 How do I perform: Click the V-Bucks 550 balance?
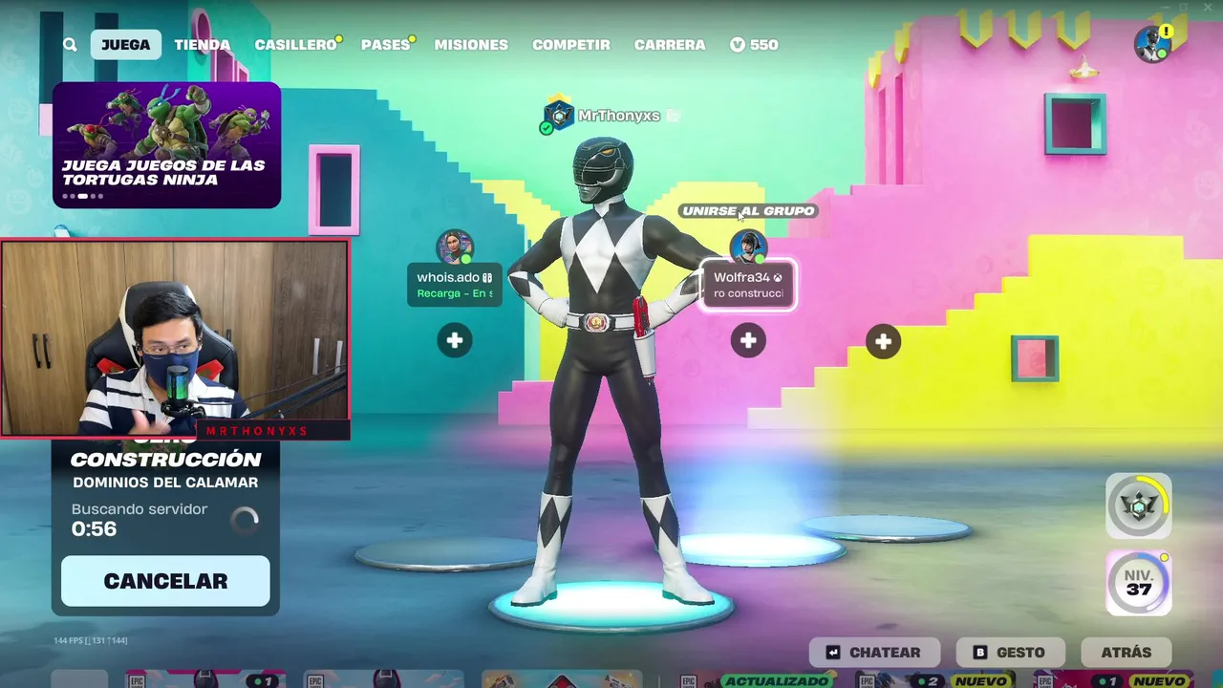tap(754, 45)
